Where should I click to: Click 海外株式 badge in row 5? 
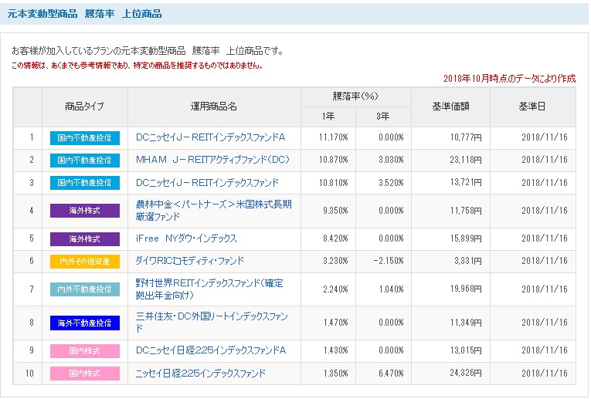(85, 239)
